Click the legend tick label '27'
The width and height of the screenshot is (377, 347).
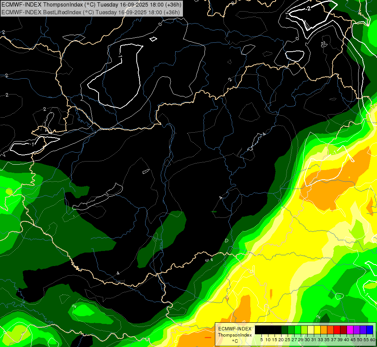294,340
